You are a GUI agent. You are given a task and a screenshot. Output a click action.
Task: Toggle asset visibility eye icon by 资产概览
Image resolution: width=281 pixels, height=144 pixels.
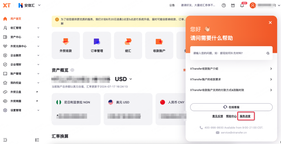[x=72, y=70]
